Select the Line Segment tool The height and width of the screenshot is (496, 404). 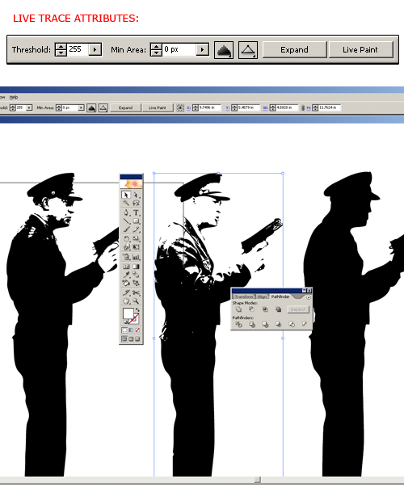pyautogui.click(x=127, y=221)
